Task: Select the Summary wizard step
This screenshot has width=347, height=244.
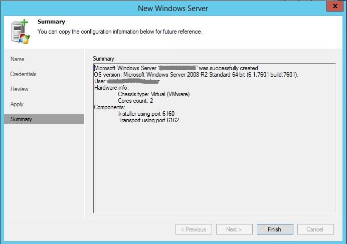Action: pyautogui.click(x=44, y=119)
